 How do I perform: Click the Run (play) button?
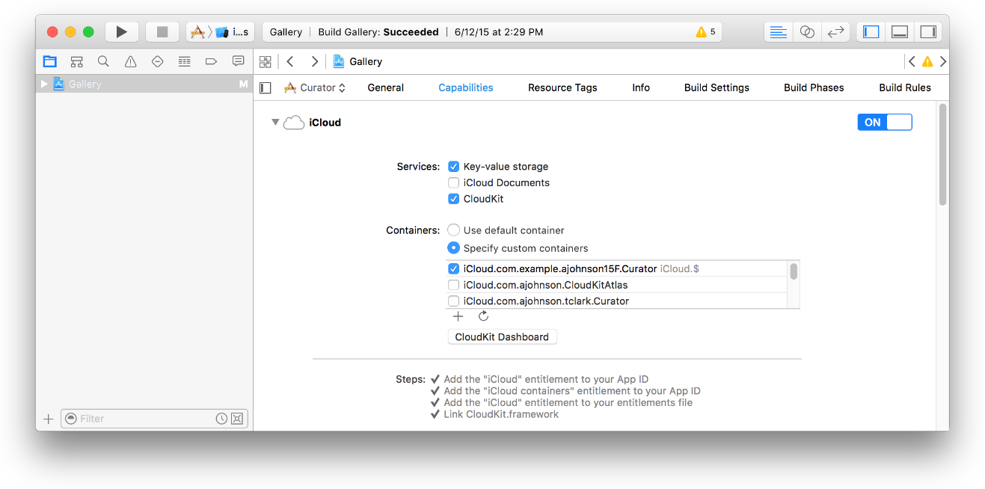point(122,32)
